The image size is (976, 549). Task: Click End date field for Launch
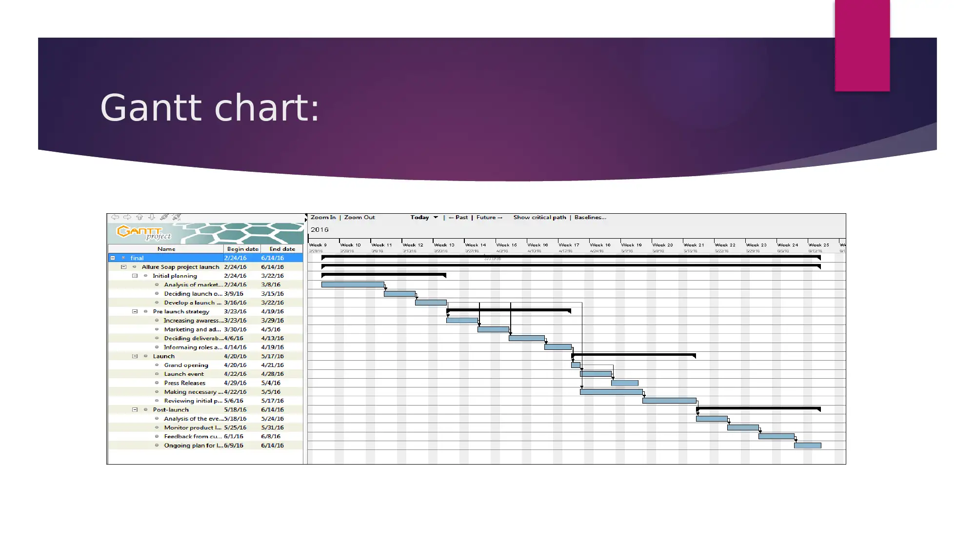click(x=273, y=356)
